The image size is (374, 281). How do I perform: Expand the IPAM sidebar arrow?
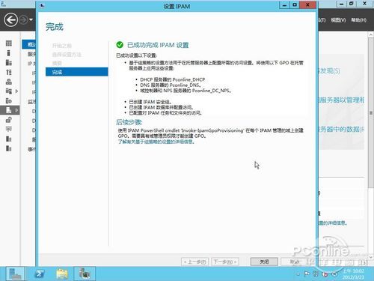(16, 110)
